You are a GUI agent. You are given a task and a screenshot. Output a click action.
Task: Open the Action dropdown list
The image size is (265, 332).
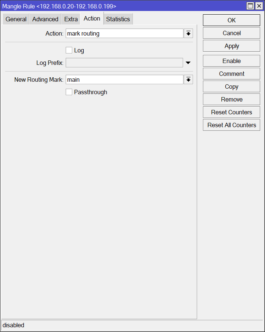pyautogui.click(x=188, y=34)
